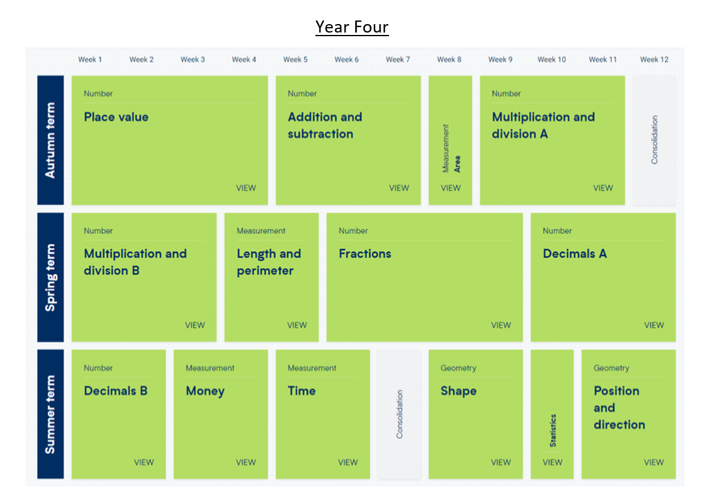
Task: Click VIEW on the Fractions block
Action: click(x=501, y=325)
